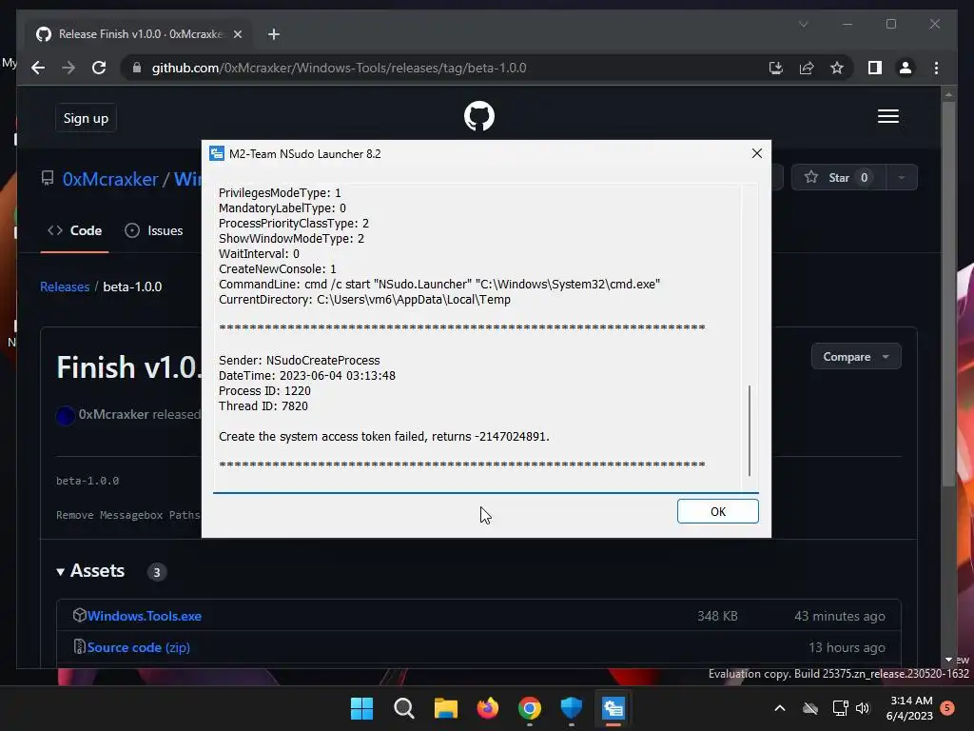Click the page vertical scrollbar in Chrome
This screenshot has height=731, width=974.
(948, 292)
